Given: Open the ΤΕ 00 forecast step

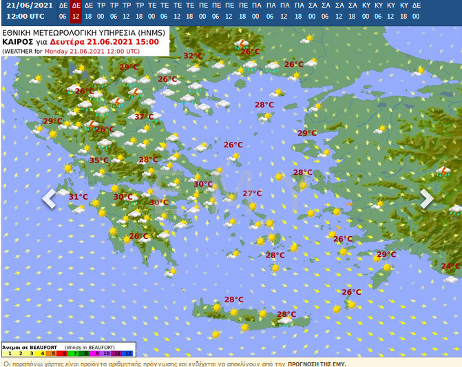Looking at the screenshot, I should 152,11.
